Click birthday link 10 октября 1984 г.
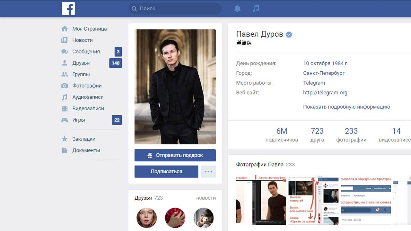The image size is (411, 231). (326, 64)
